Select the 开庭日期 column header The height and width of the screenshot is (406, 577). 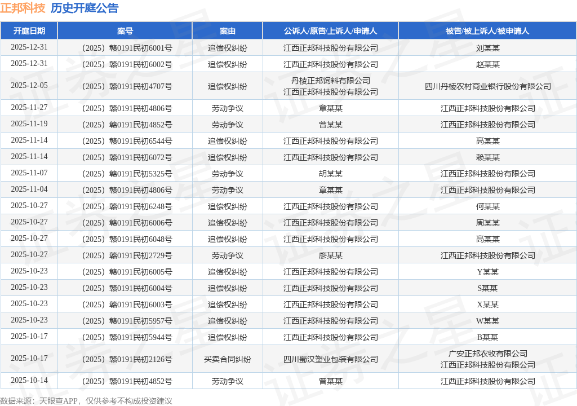click(29, 31)
